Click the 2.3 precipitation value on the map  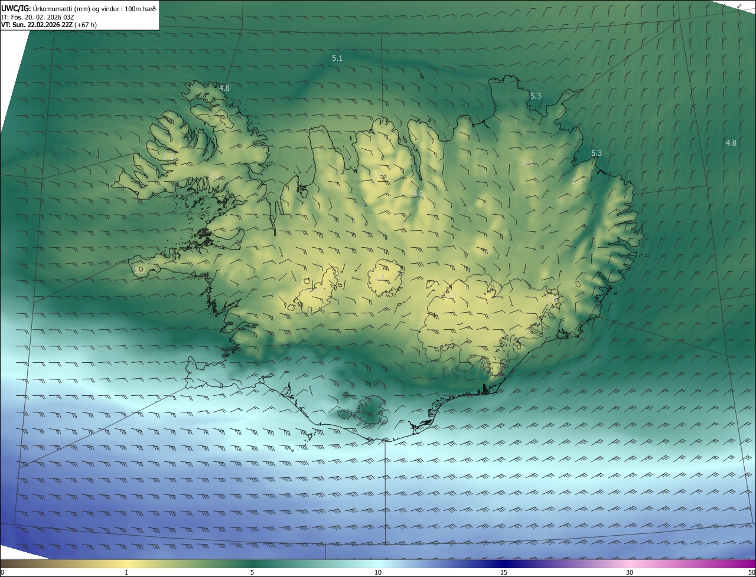coord(527,162)
